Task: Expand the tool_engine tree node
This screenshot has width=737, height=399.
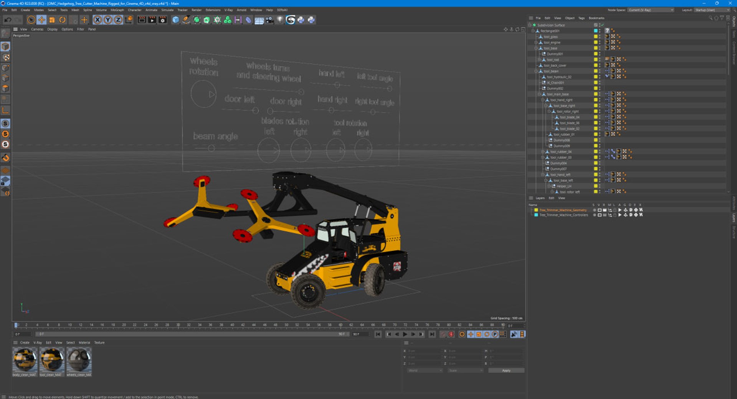Action: pyautogui.click(x=536, y=43)
